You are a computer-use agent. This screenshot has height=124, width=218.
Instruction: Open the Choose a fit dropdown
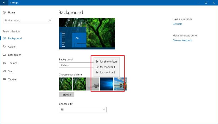coord(83,109)
